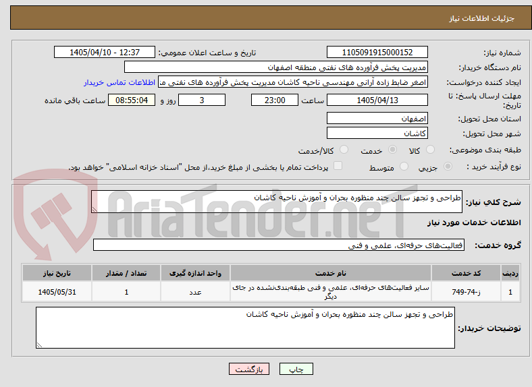
Task: Click the واحد اندازه گیری column header
Action: pos(195,273)
